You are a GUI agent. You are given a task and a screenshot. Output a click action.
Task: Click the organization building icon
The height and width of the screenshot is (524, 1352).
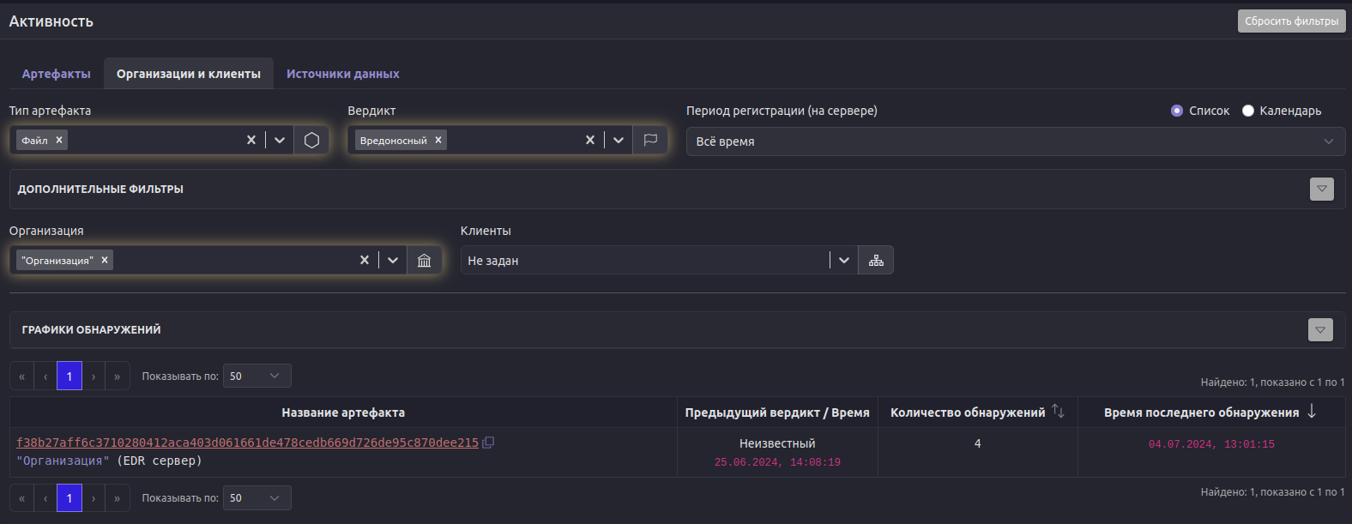424,261
